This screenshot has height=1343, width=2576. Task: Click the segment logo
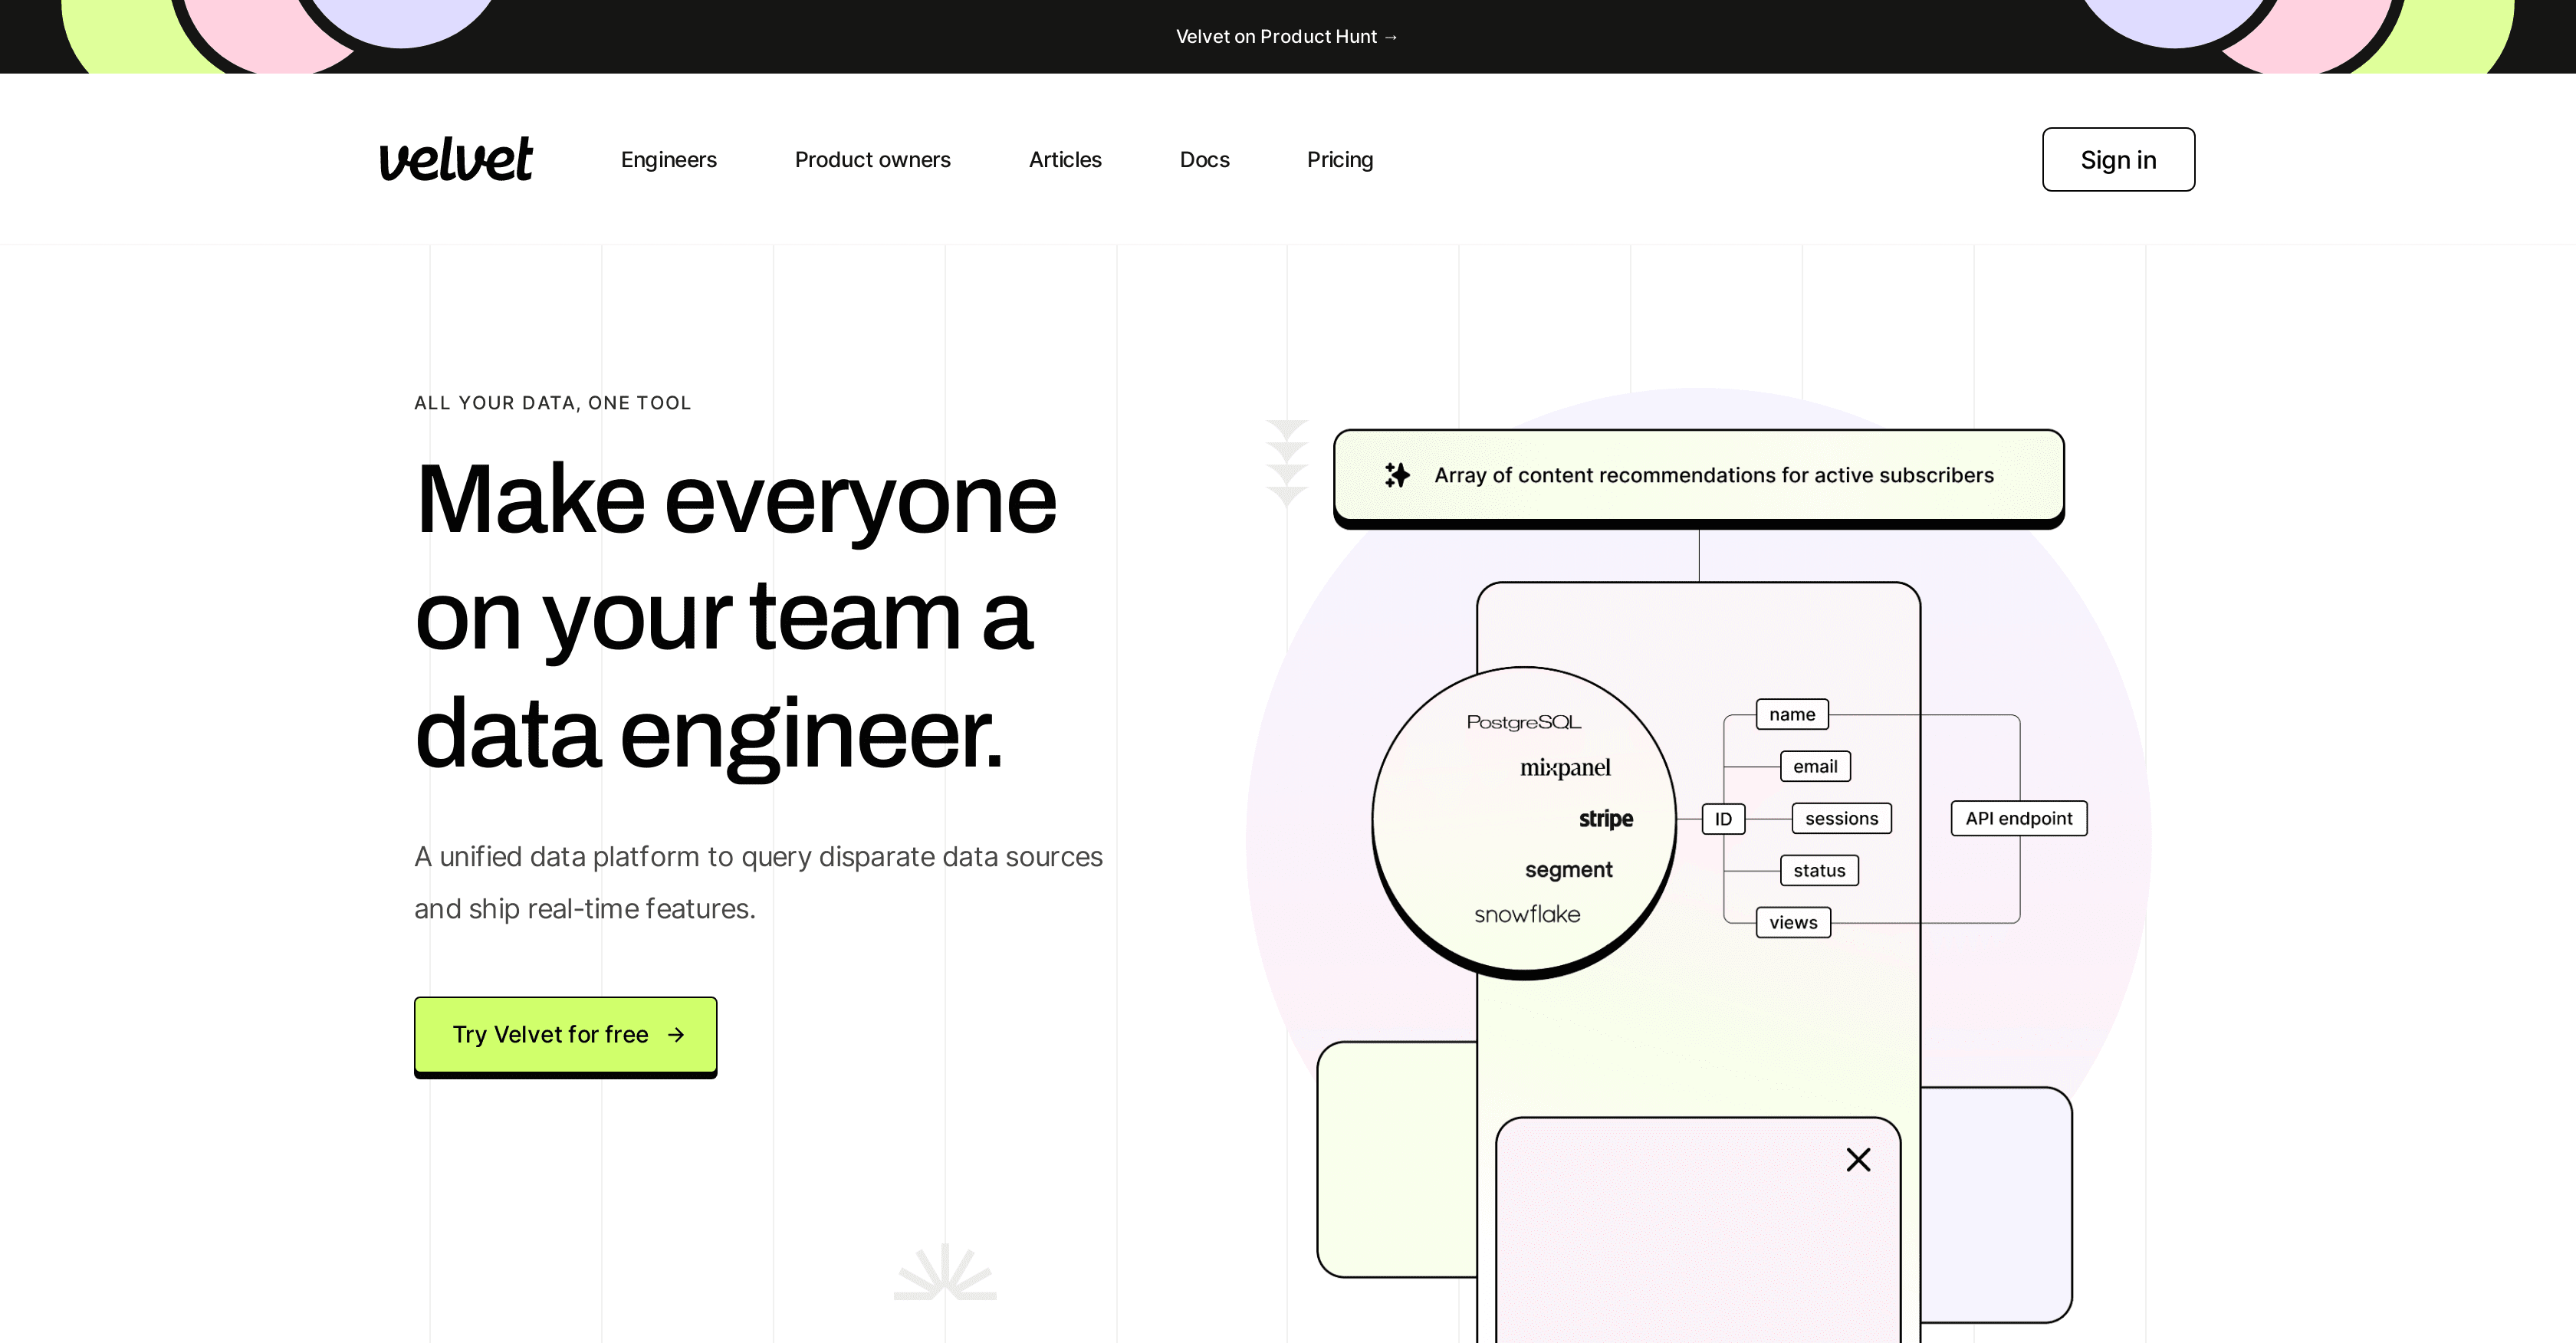pyautogui.click(x=1568, y=870)
